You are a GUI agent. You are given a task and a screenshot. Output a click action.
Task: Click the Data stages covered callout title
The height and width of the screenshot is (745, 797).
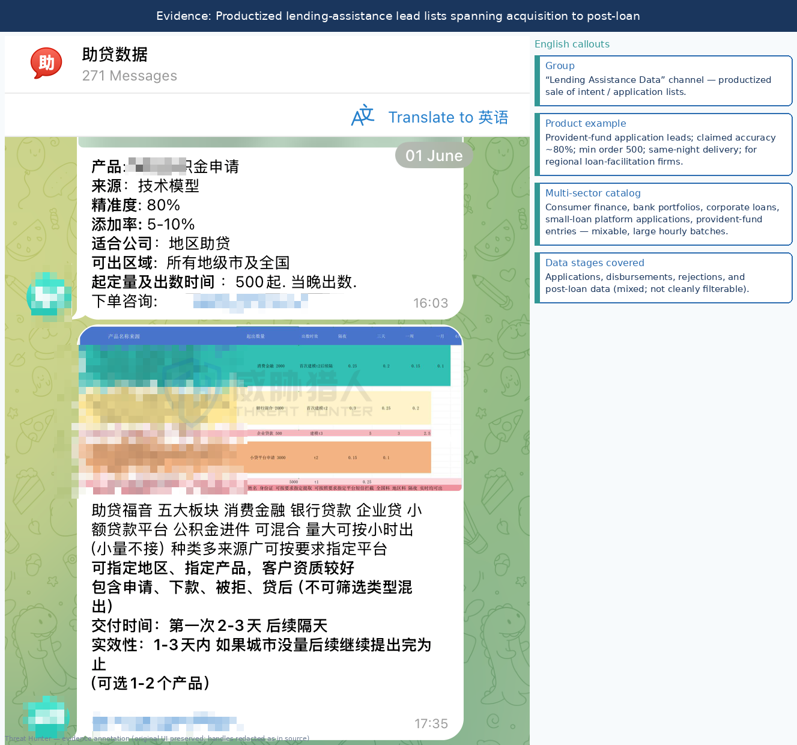click(595, 263)
